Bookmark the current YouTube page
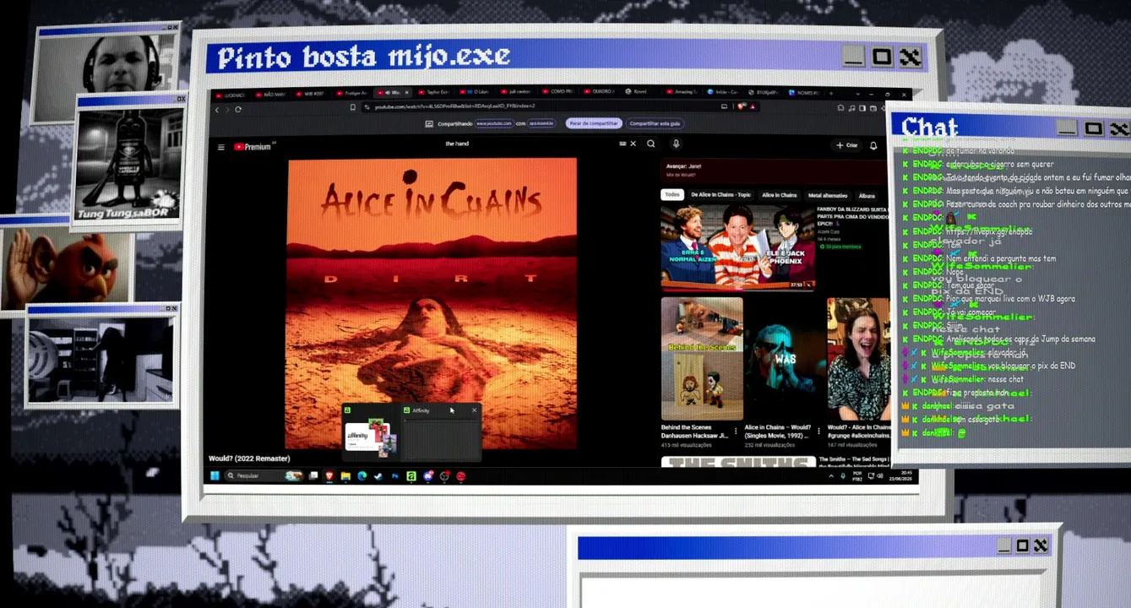Viewport: 1131px width, 608px height. pos(353,107)
